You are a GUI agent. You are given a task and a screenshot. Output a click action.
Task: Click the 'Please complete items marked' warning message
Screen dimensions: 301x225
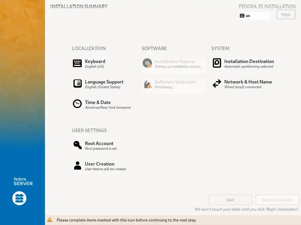click(x=127, y=220)
